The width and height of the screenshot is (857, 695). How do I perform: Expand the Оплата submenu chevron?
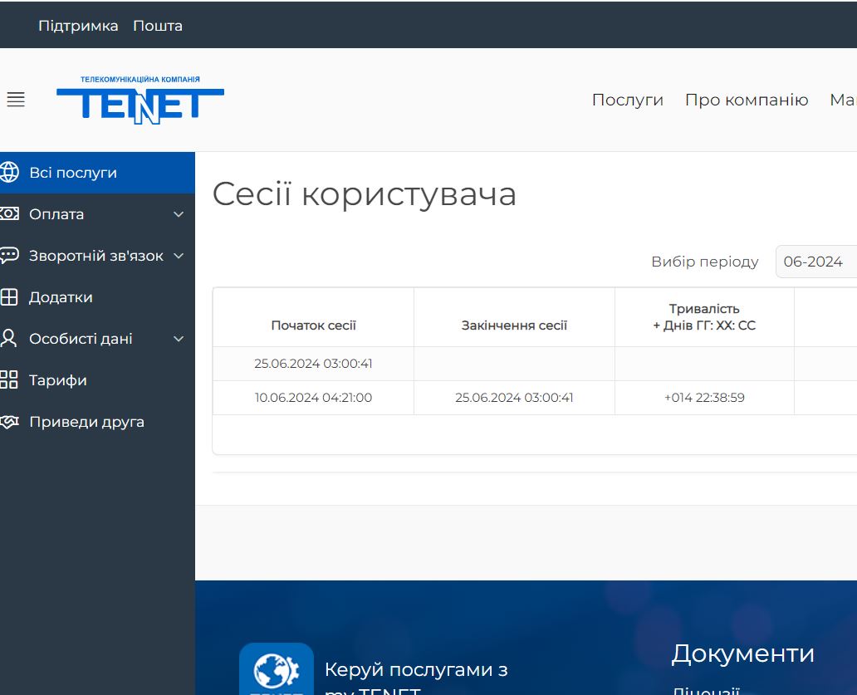coord(179,214)
